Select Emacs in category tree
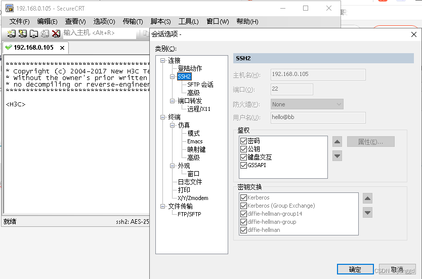Screen dimensions: 422x279 click(x=195, y=141)
